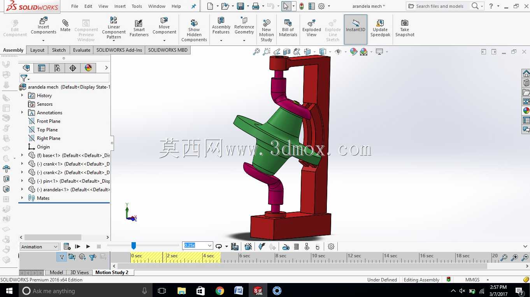Switch to the Sketch tab
The height and width of the screenshot is (297, 530).
point(59,50)
